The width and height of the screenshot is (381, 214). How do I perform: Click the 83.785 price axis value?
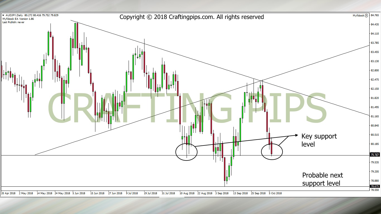375,43
